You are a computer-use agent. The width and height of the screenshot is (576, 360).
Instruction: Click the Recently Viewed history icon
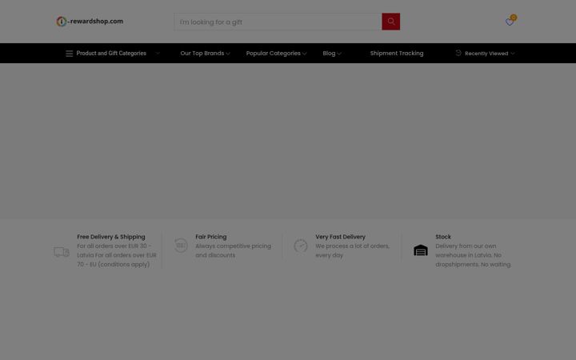(458, 53)
